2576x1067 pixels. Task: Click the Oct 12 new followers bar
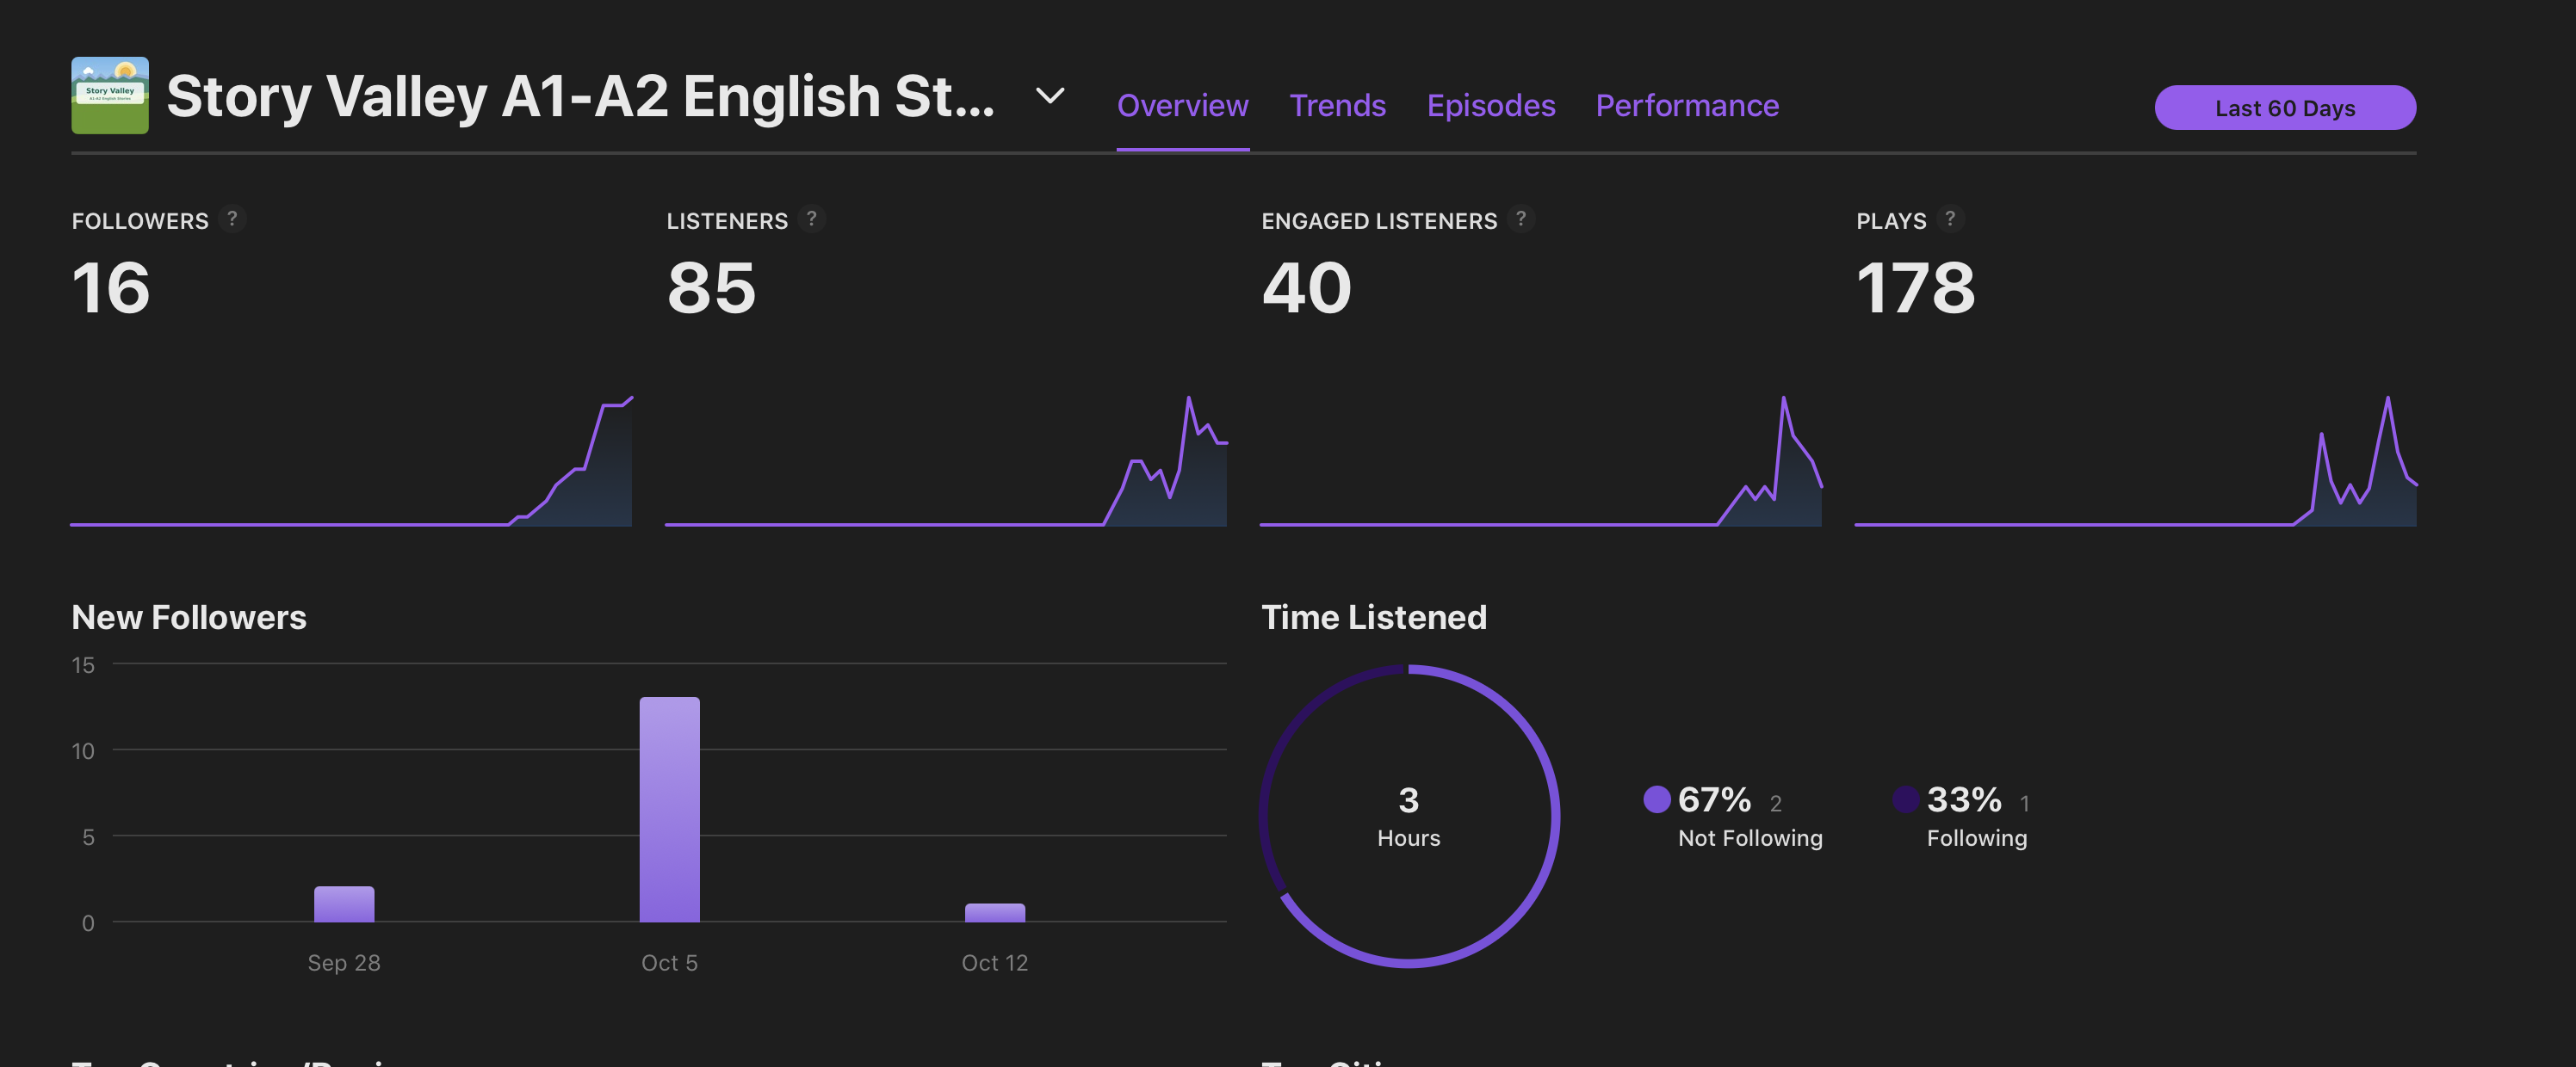(994, 913)
